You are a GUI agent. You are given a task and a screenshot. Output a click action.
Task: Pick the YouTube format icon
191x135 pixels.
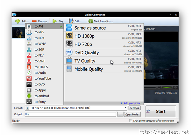click(x=29, y=78)
